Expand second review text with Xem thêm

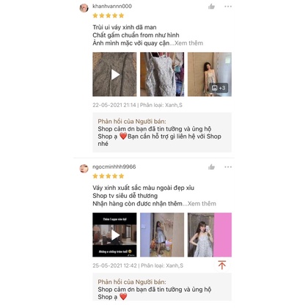click(x=202, y=204)
